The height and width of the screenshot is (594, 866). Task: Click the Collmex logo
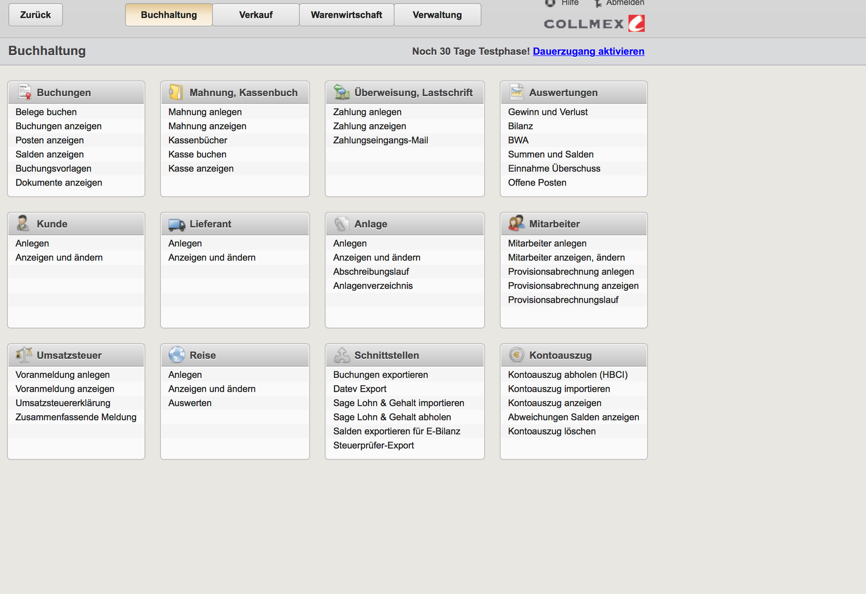594,24
